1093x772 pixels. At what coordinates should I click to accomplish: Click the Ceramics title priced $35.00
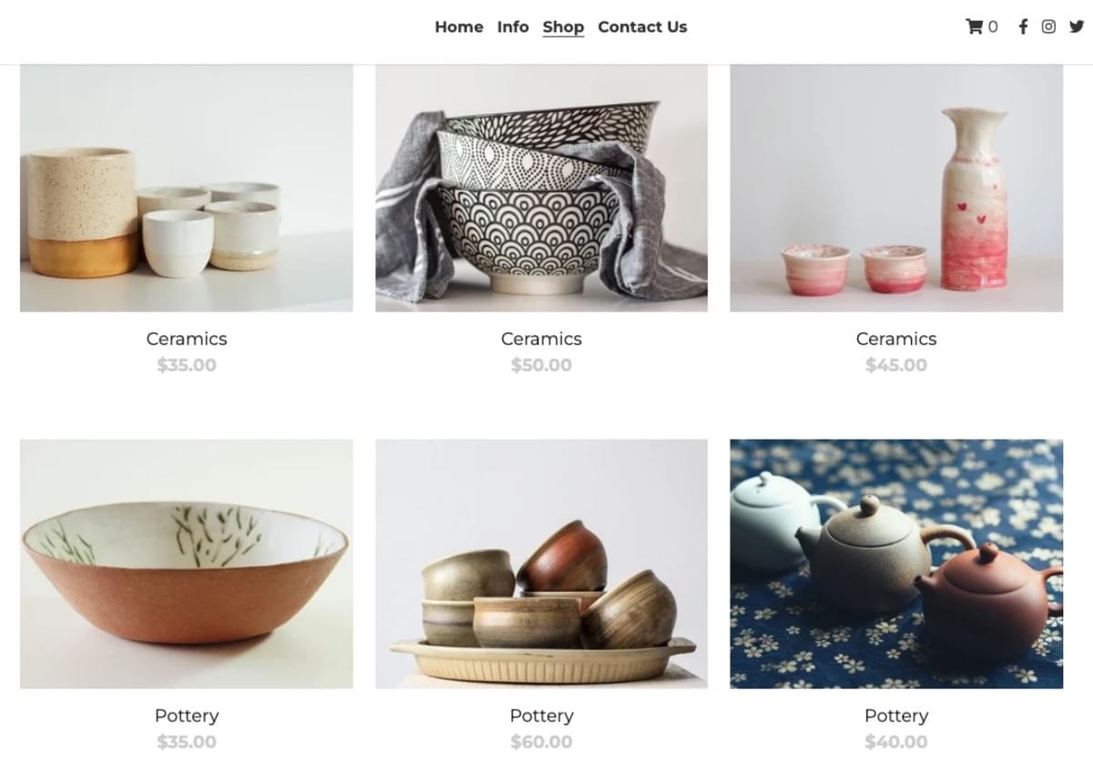tap(187, 339)
